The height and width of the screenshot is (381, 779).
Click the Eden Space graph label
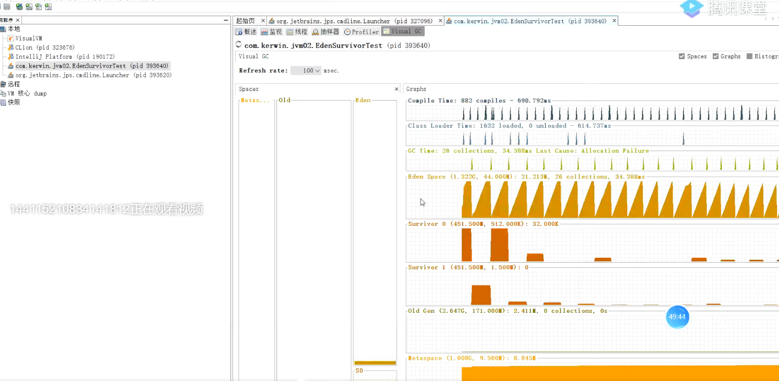pyautogui.click(x=526, y=177)
